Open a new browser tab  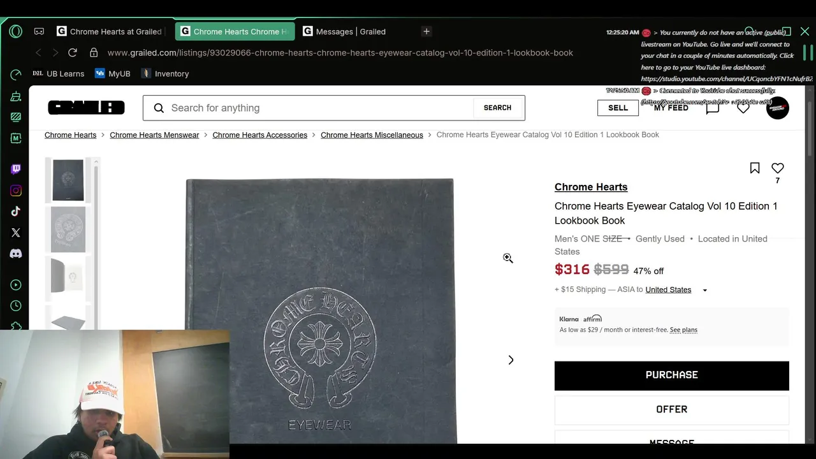tap(426, 31)
